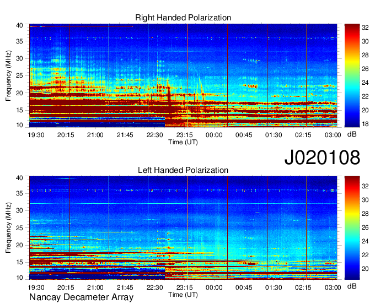Click the 'Frequency (MHz)' label of the top plot

(x=8, y=75)
